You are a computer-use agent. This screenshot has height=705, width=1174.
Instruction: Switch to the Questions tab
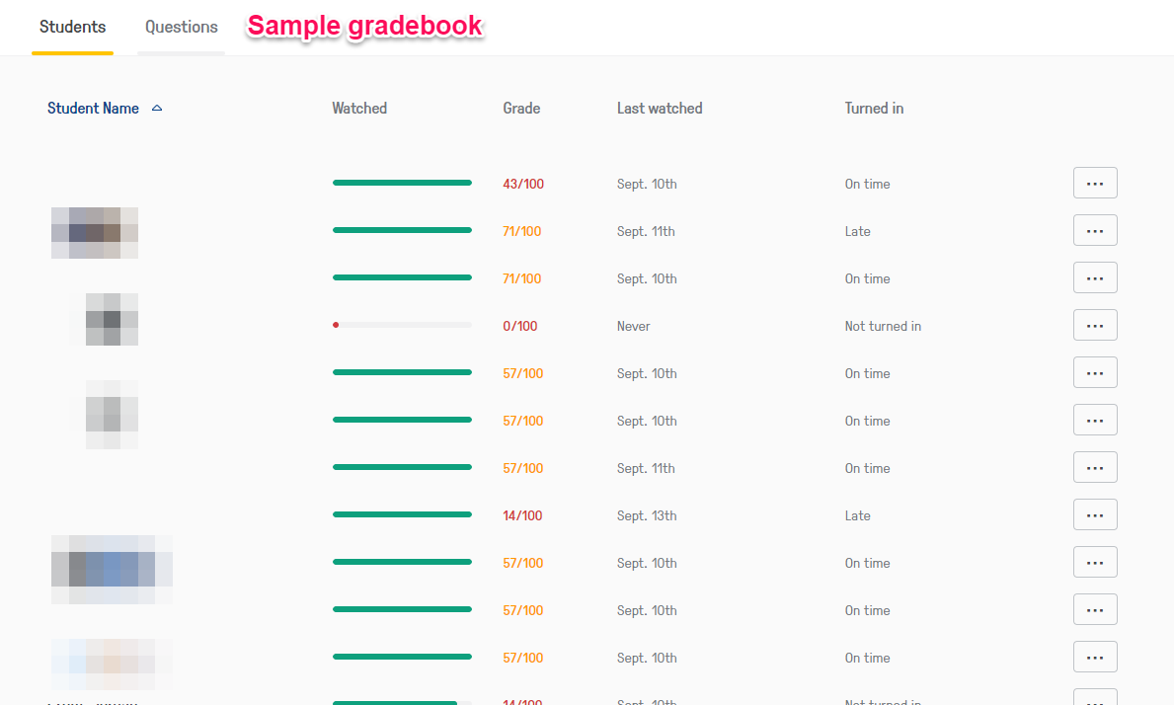tap(182, 28)
